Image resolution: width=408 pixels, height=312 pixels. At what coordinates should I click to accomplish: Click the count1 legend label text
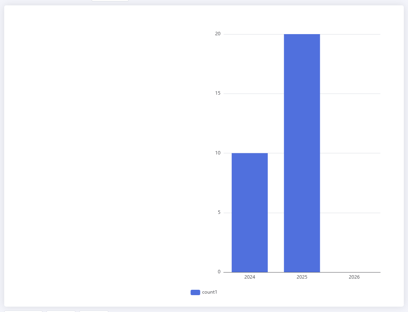click(x=210, y=292)
